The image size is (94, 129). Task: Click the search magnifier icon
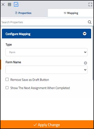point(90,22)
